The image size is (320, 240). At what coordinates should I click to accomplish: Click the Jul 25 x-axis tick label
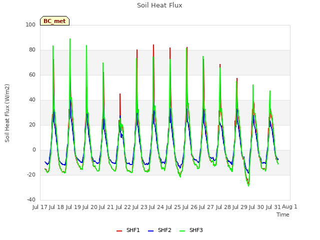click(173, 207)
